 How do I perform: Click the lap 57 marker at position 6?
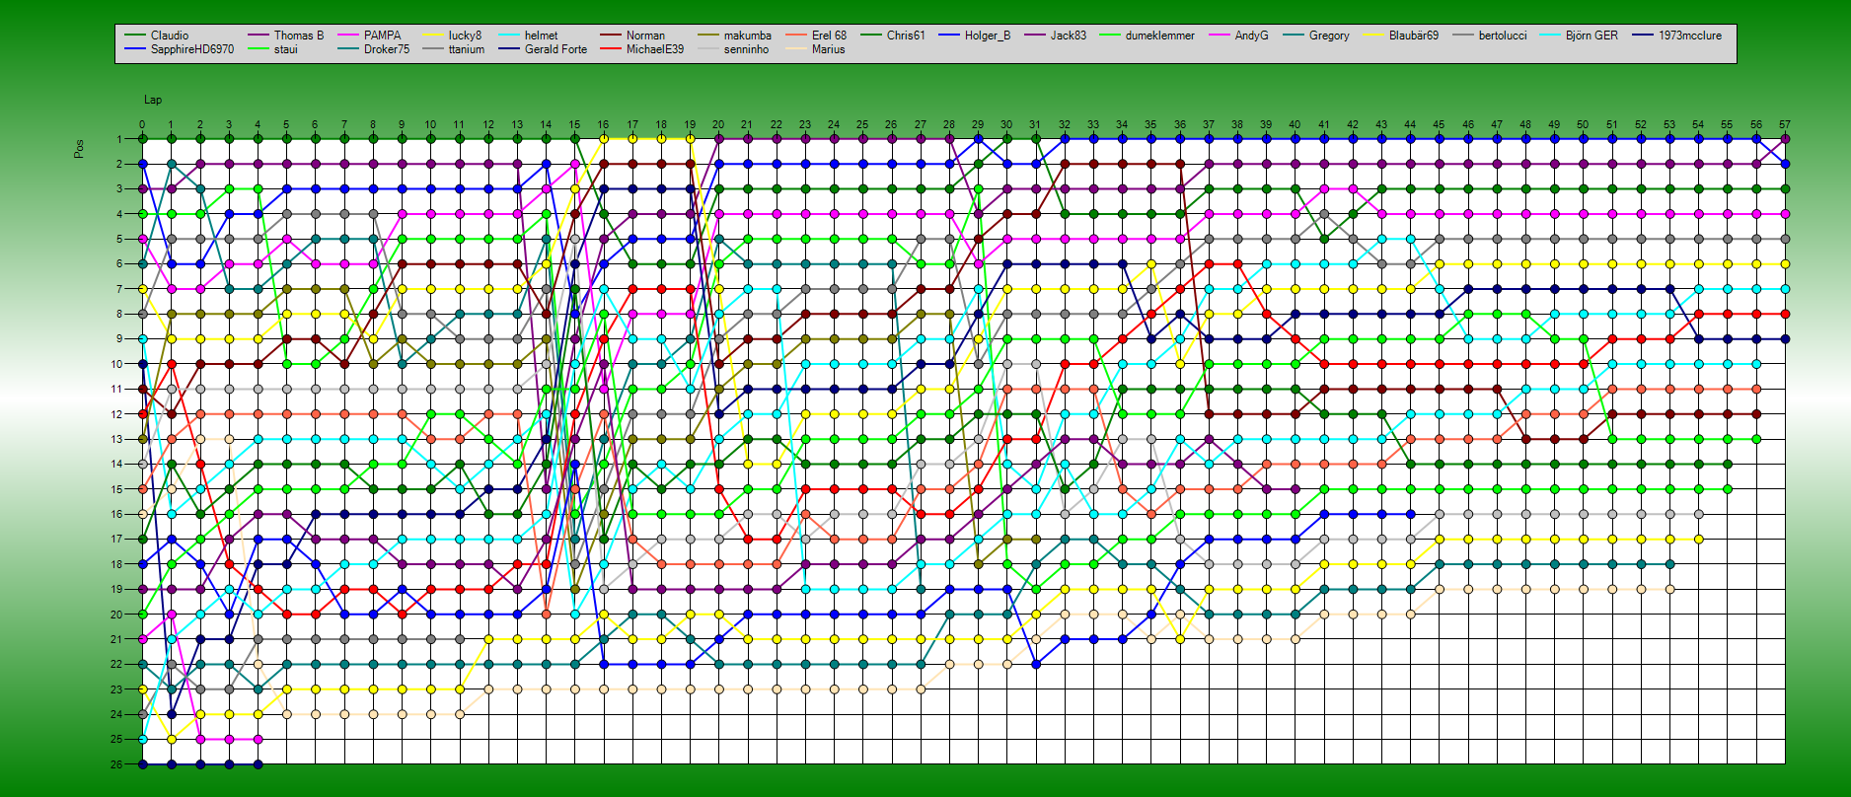1785,264
